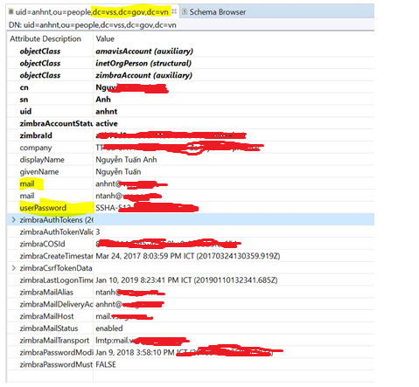Click the active status value
Viewport: 419px width, 387px height.
(107, 124)
